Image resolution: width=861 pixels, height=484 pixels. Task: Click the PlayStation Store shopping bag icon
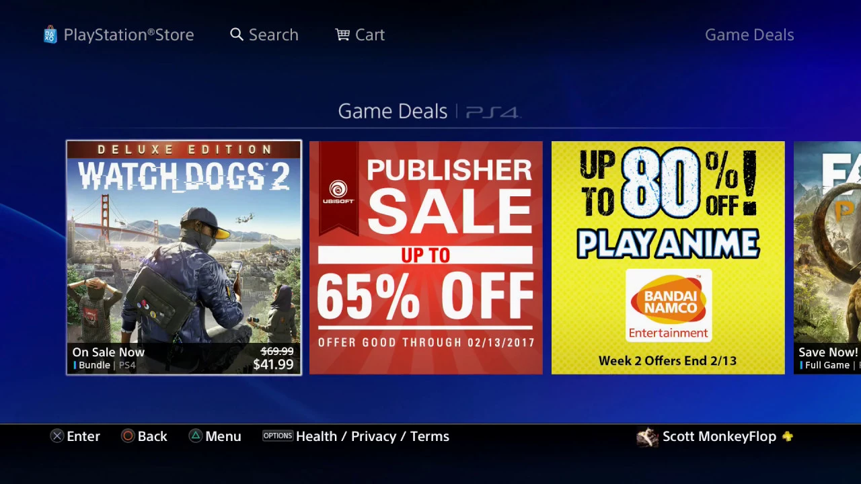pyautogui.click(x=50, y=35)
